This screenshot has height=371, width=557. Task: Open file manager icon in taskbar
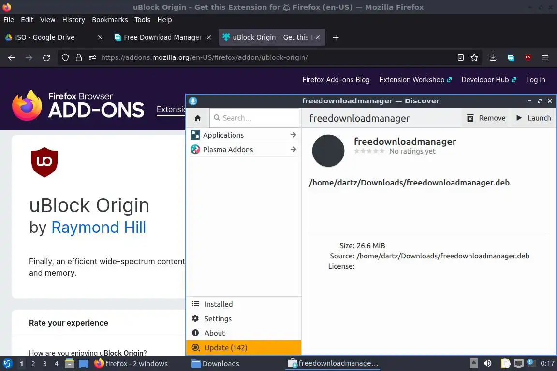70,364
